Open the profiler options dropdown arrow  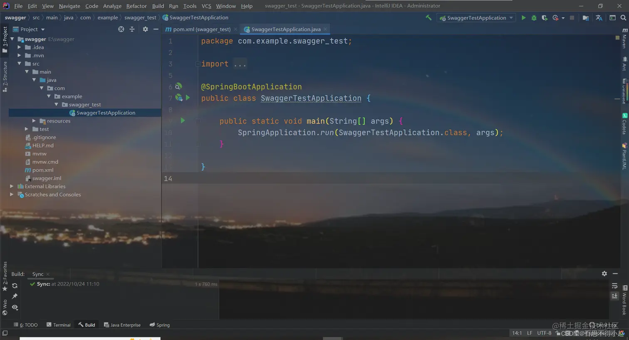563,18
